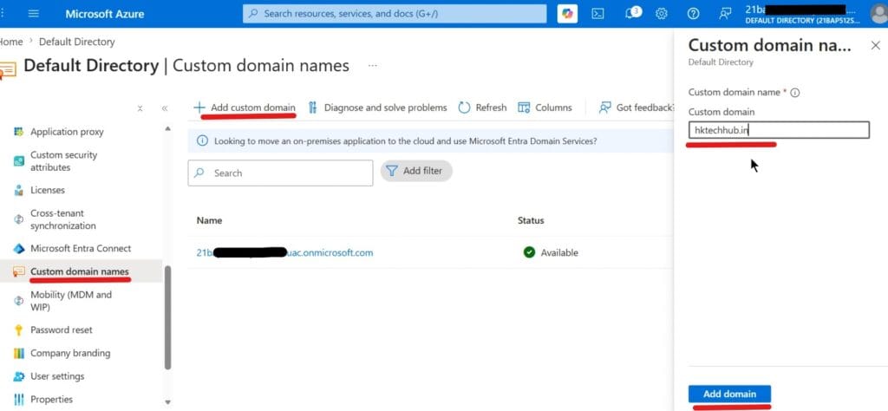Open Application proxy in the side menu

pos(67,132)
